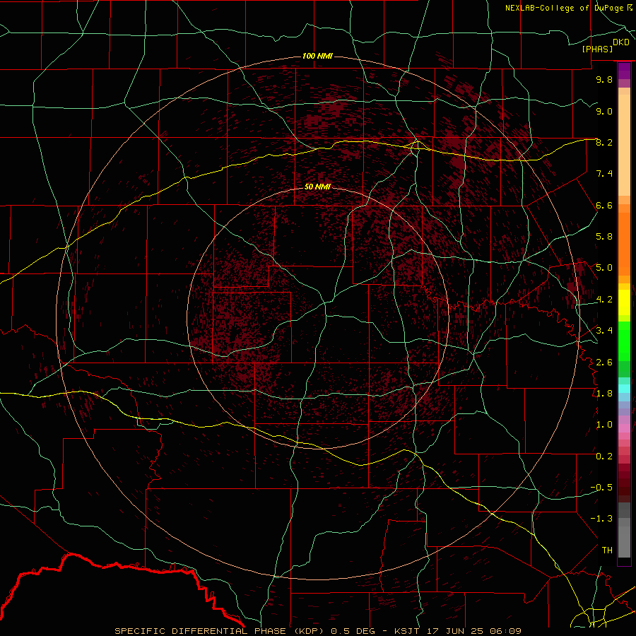Click the -1.3 value on the legend
Screen dimensions: 636x636
tap(601, 519)
